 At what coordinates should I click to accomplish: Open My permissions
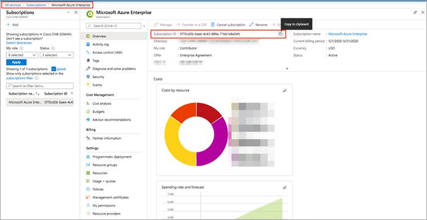point(104,205)
